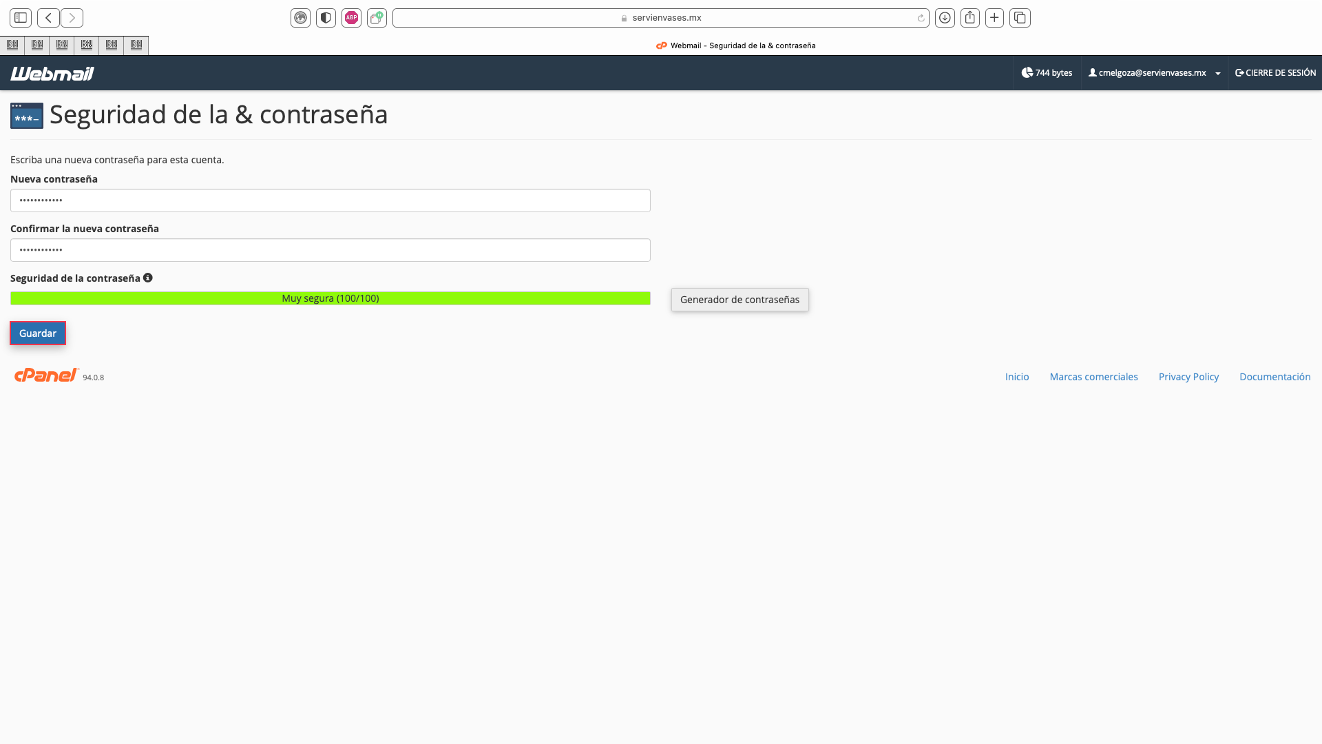The height and width of the screenshot is (744, 1322).
Task: Focus the Nueva contraseña field
Action: click(x=330, y=200)
